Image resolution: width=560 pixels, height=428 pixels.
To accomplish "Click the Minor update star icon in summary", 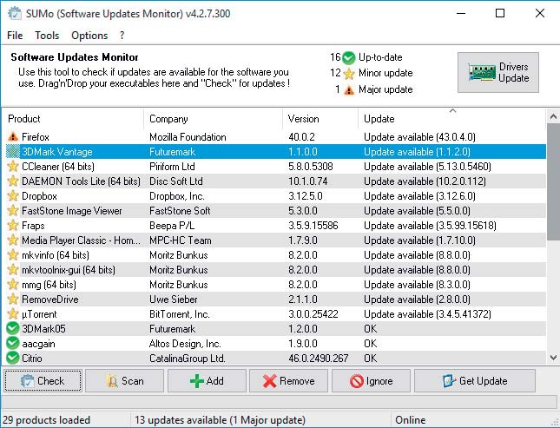I will pyautogui.click(x=349, y=74).
